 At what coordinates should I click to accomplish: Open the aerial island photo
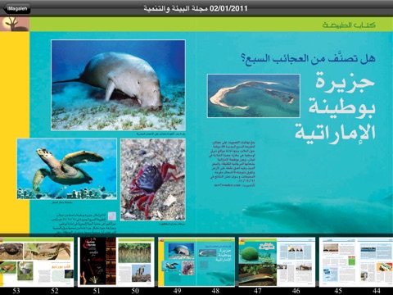coord(254,96)
